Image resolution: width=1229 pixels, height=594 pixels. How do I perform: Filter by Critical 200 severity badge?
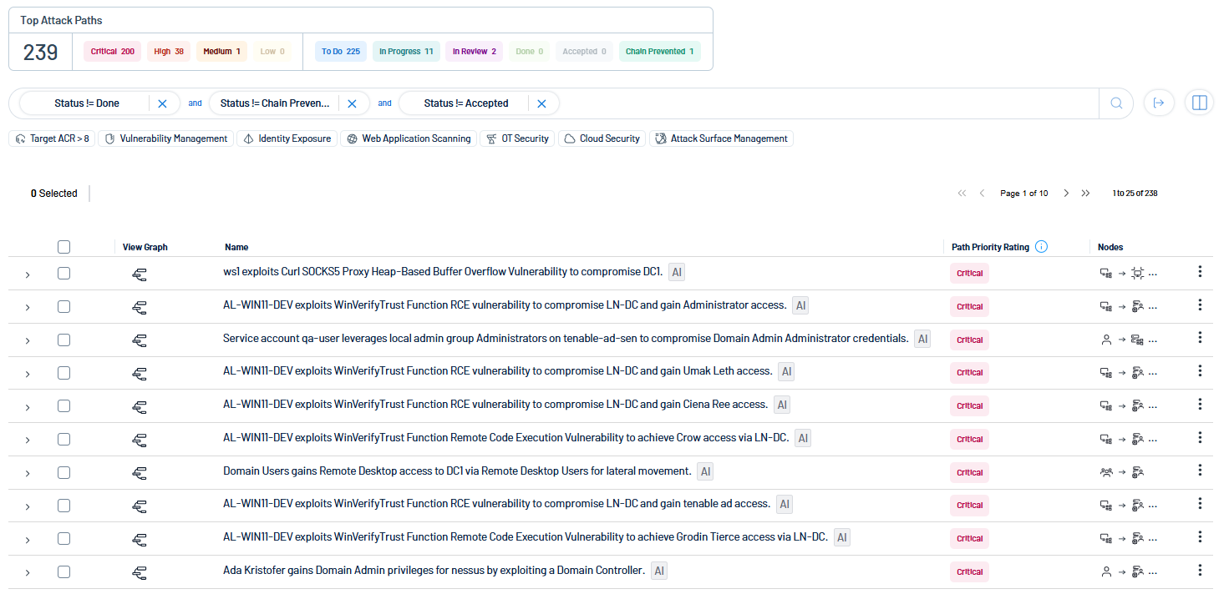pos(112,52)
